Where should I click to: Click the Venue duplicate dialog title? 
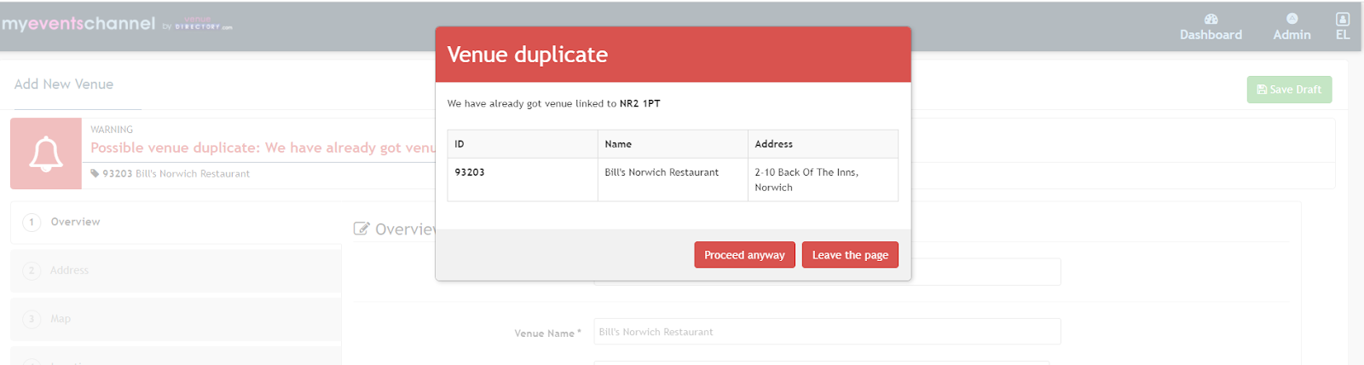(x=528, y=55)
